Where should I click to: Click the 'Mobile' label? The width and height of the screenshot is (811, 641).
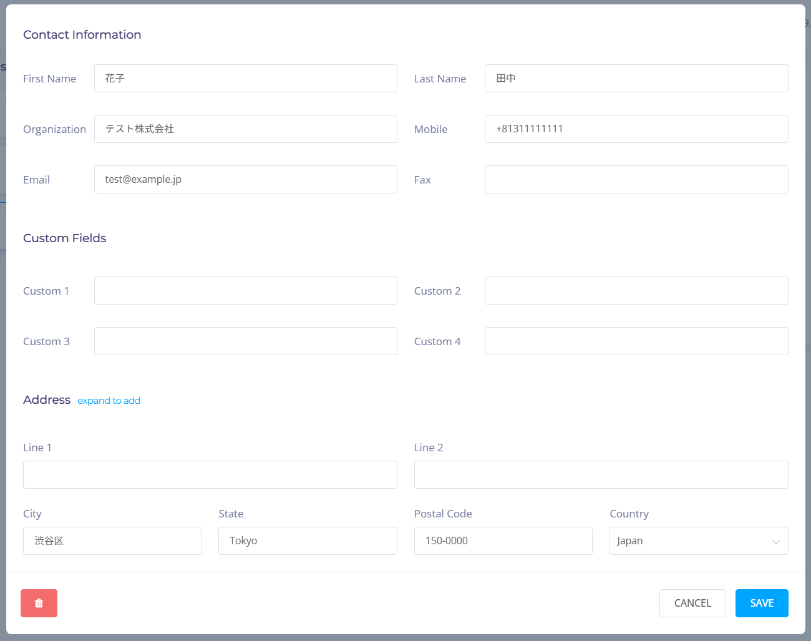tap(431, 129)
